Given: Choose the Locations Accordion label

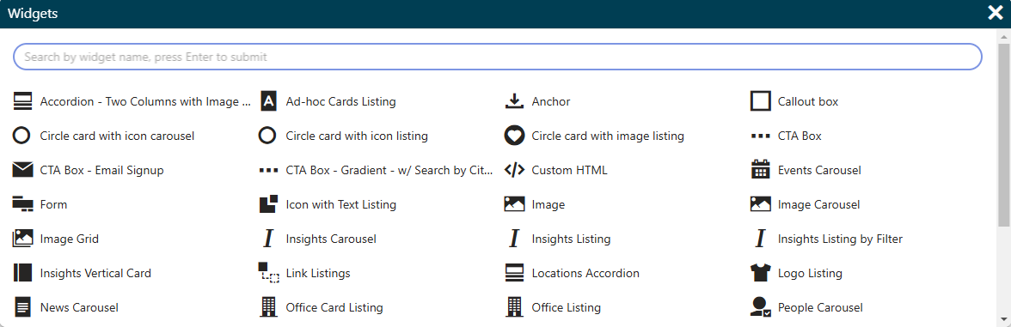Looking at the screenshot, I should coord(585,273).
